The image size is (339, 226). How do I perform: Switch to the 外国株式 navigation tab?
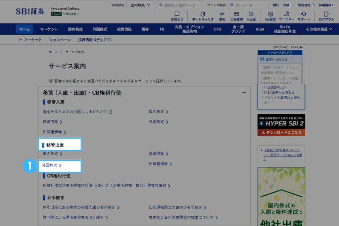tap(100, 29)
